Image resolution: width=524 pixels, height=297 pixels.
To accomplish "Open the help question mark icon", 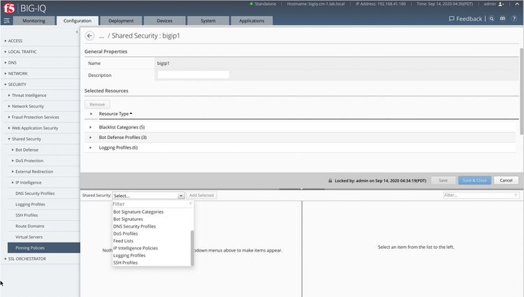I will (x=514, y=19).
